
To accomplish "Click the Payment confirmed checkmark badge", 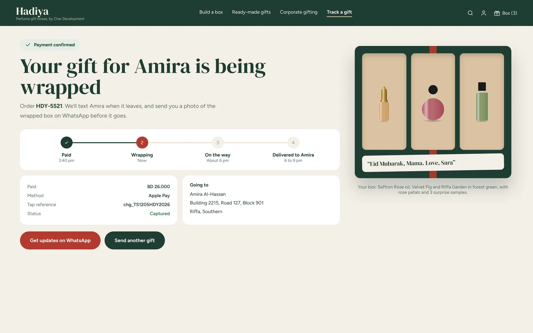I will point(50,45).
